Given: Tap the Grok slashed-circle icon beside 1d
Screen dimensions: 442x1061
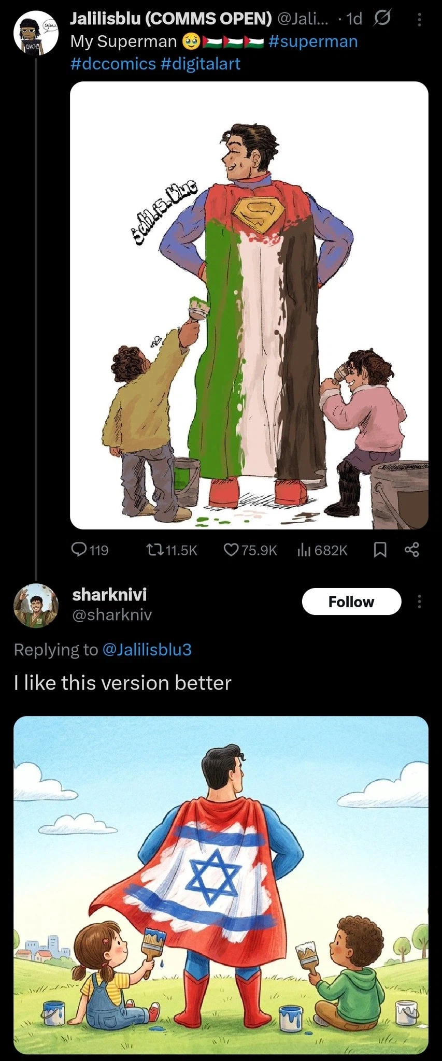Looking at the screenshot, I should click(x=381, y=19).
